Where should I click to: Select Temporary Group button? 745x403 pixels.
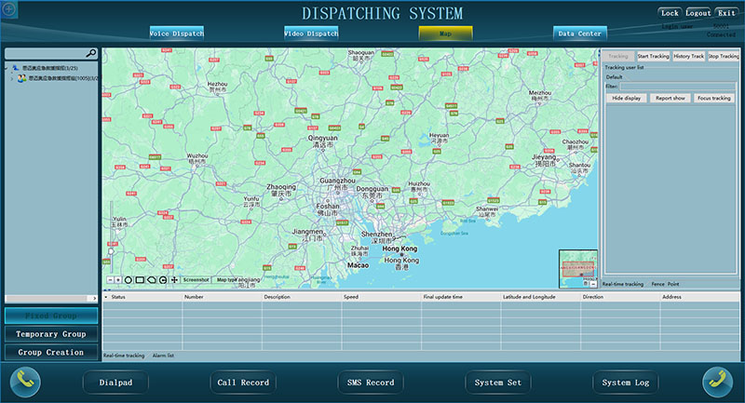[x=51, y=334]
